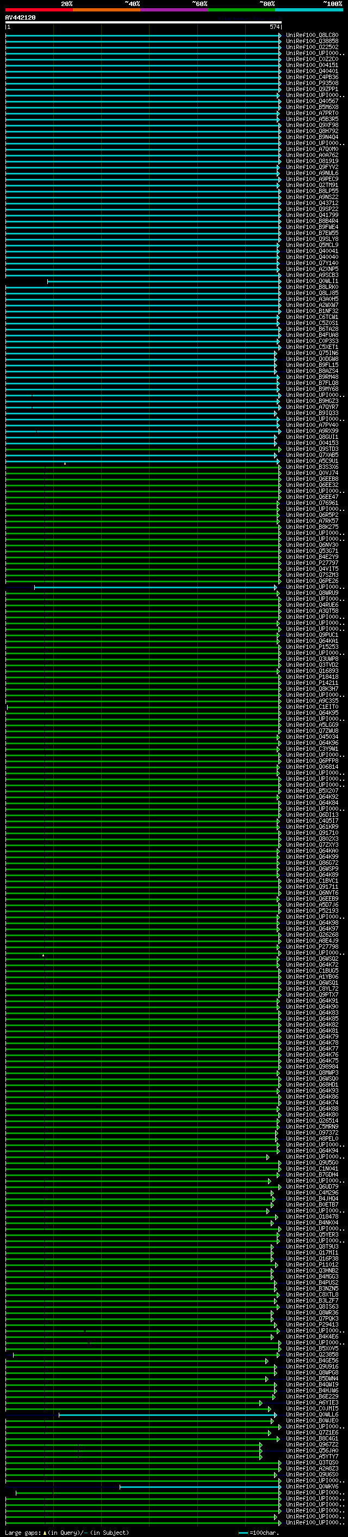Select label UniRef100_O76961
This screenshot has height=1537, width=348.
(x=312, y=503)
